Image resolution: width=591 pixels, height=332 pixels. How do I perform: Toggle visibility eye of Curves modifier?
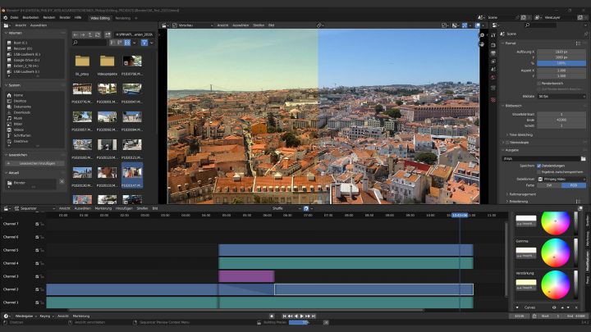[554, 307]
